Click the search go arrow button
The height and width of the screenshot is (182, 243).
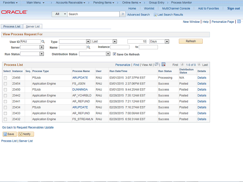point(122,14)
